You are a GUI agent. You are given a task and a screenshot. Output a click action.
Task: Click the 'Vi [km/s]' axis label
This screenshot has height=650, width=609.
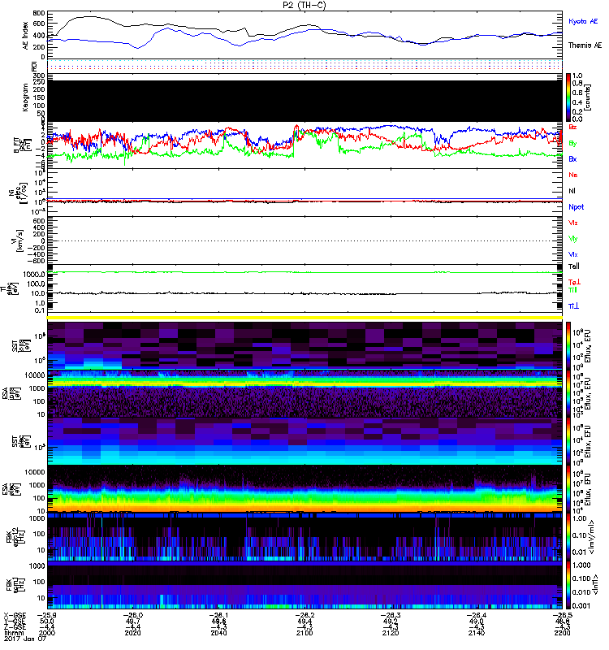click(19, 240)
